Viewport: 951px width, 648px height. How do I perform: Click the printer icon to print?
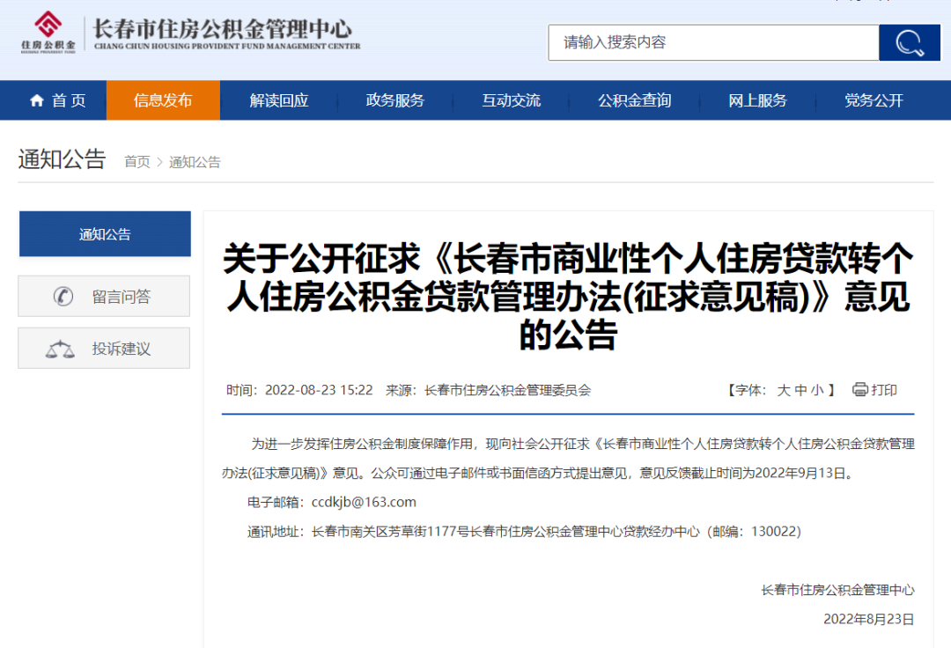pos(860,390)
